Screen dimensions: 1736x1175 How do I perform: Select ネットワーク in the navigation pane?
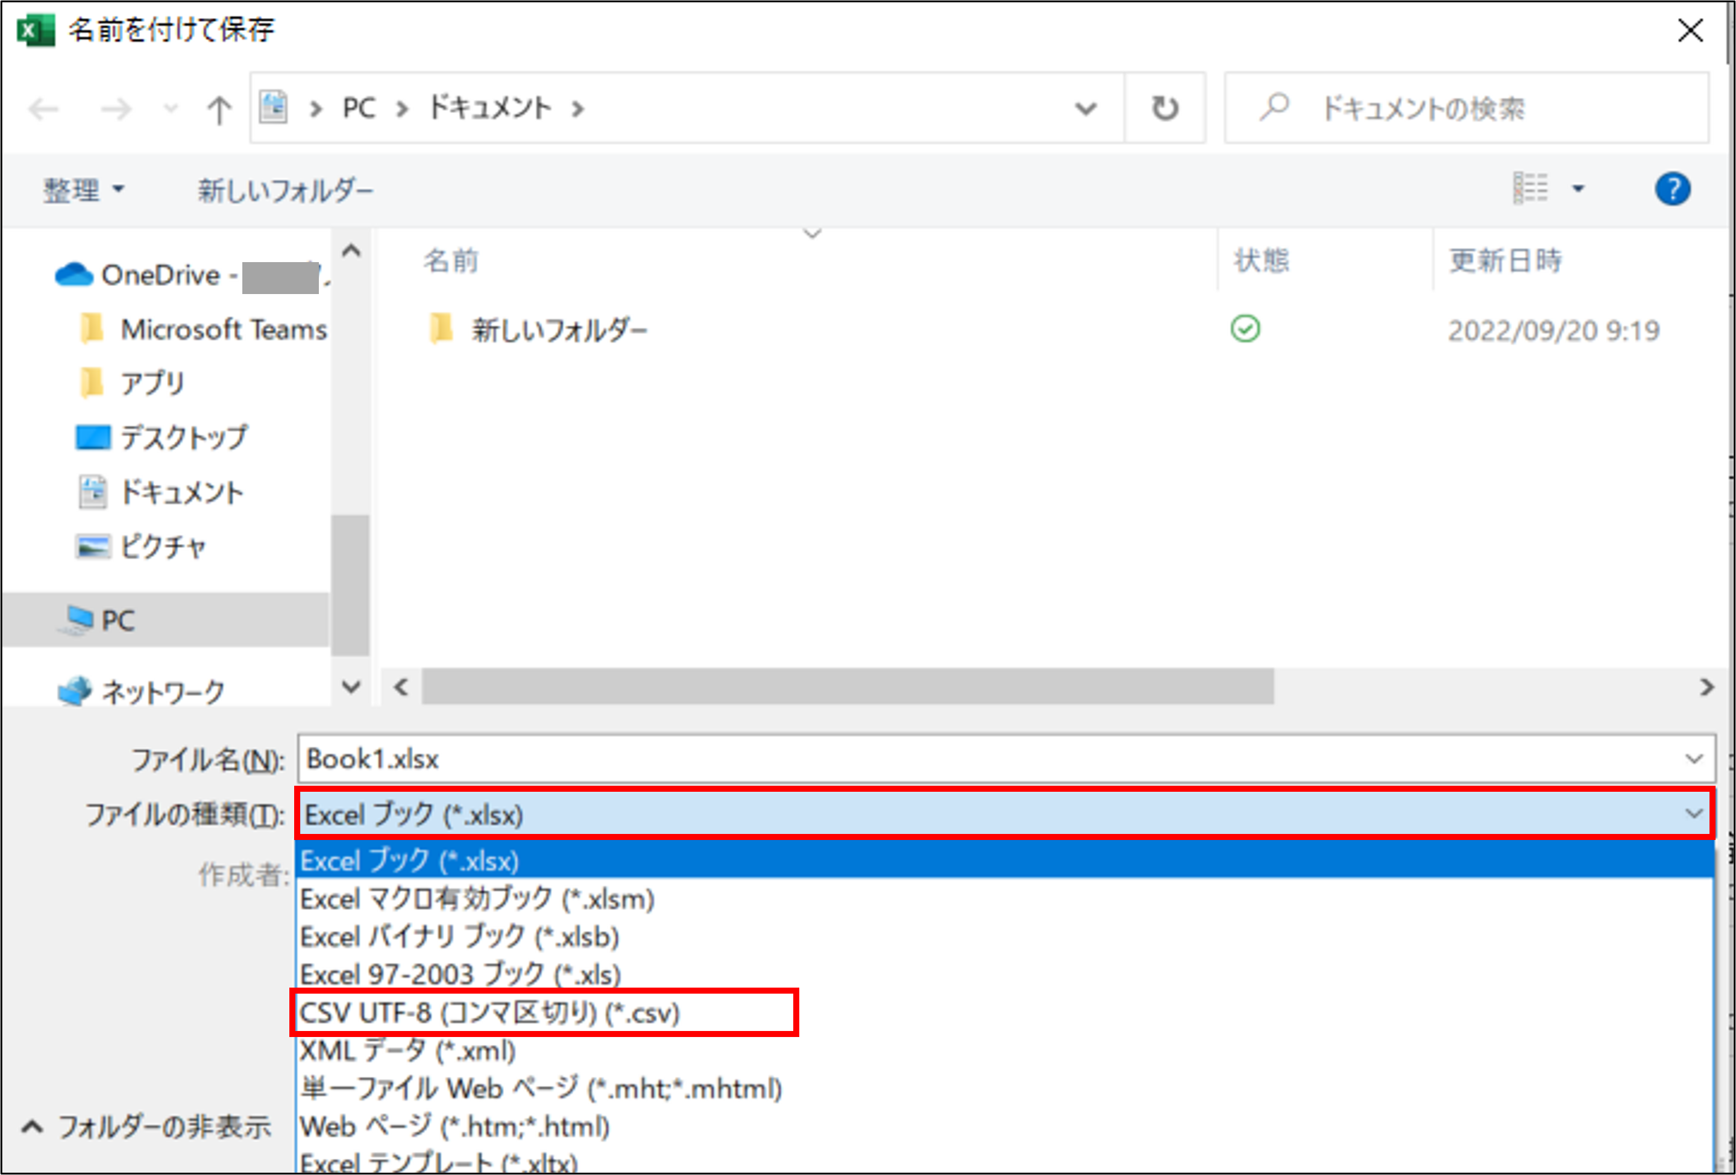[x=162, y=691]
